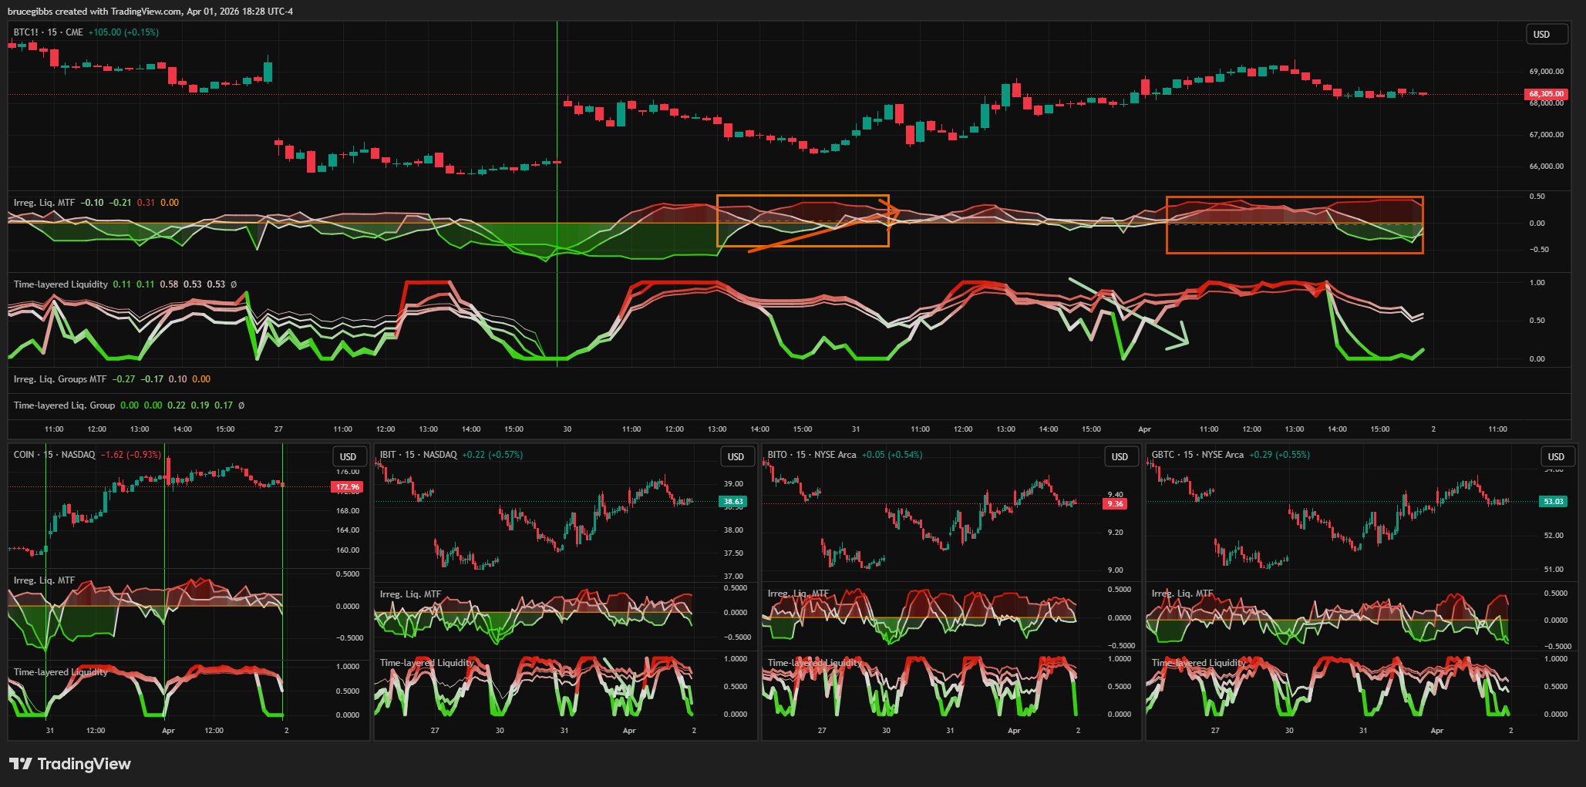Click the Irreg. Liq. MTF legend in BTC chart
Screen dimensions: 1586x787
(44, 203)
